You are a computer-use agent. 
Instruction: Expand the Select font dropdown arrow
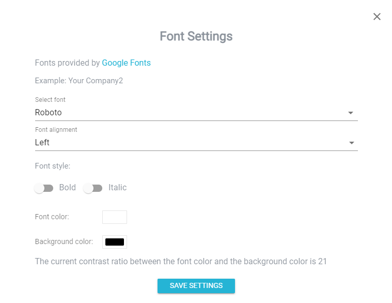(x=351, y=113)
